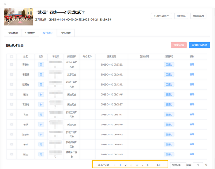Select the checkbox next to 张清
The height and width of the screenshot is (169, 215).
coord(11,95)
